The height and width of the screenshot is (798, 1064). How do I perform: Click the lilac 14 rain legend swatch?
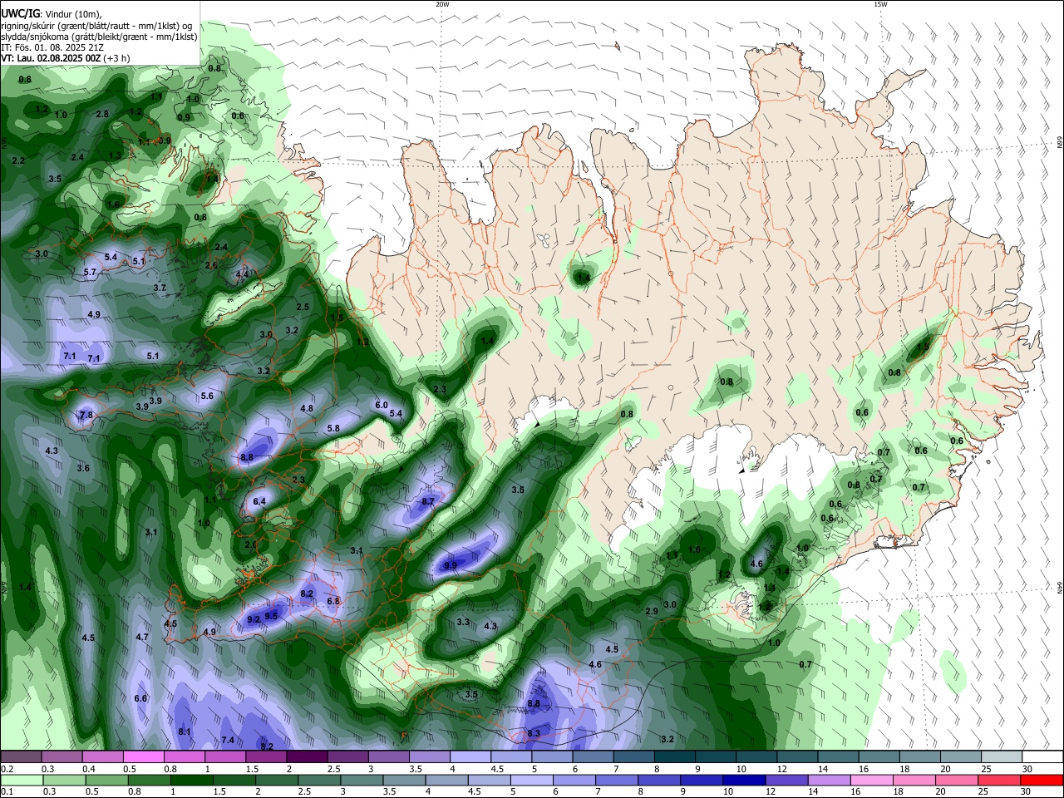coord(829,781)
